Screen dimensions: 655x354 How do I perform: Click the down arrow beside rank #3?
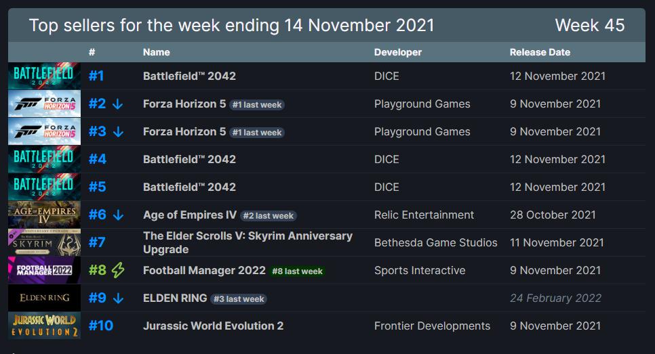(x=118, y=132)
